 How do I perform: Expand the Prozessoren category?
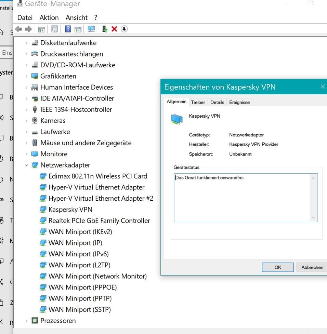click(x=27, y=321)
